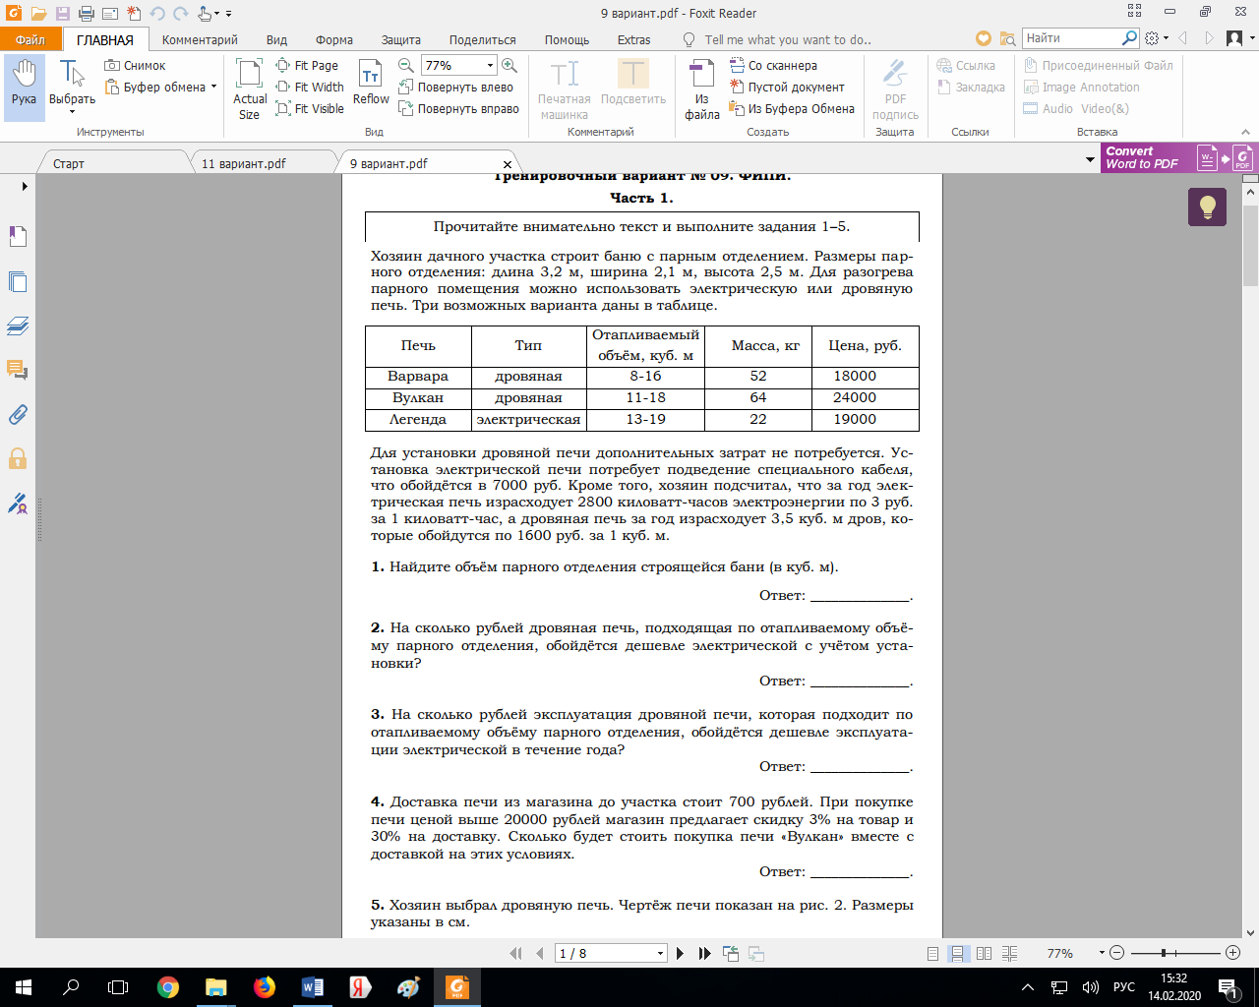Rotate the page right (Повернуть вправо)
The image size is (1259, 1007).
click(x=459, y=109)
